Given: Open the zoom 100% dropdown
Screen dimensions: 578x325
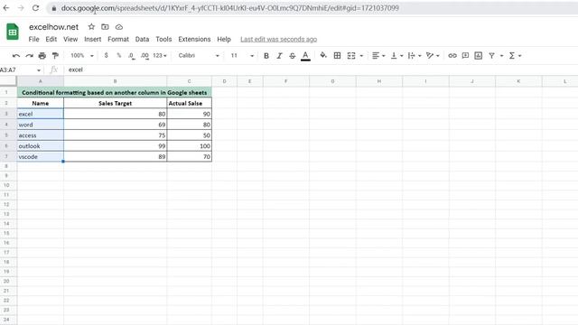Looking at the screenshot, I should (82, 55).
